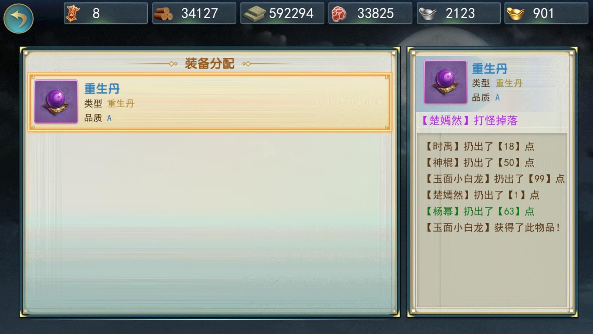Tap the silver ingot currency icon
Screen dimensions: 593x334
pyautogui.click(x=427, y=14)
